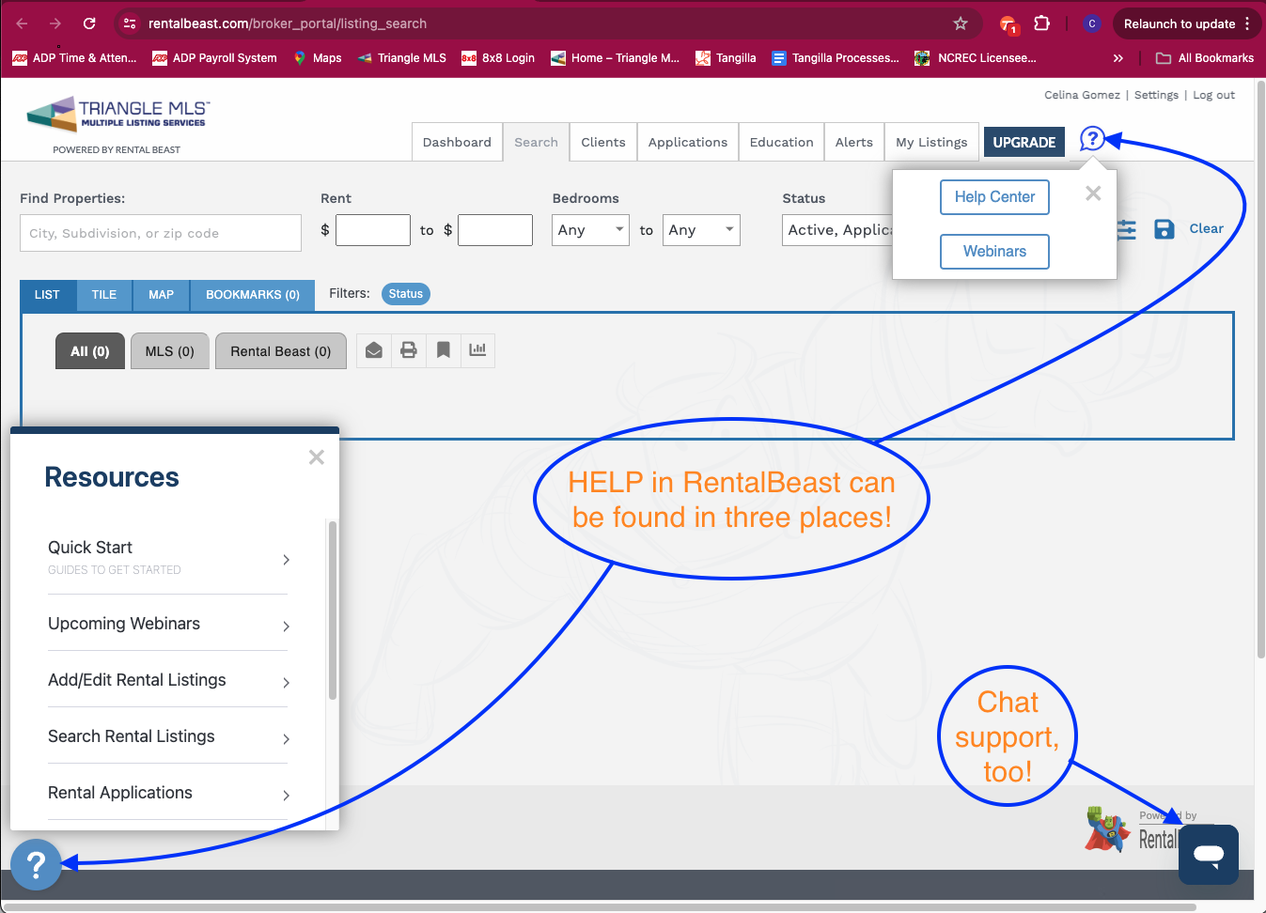Open the All Bookmarks folder

1205,58
